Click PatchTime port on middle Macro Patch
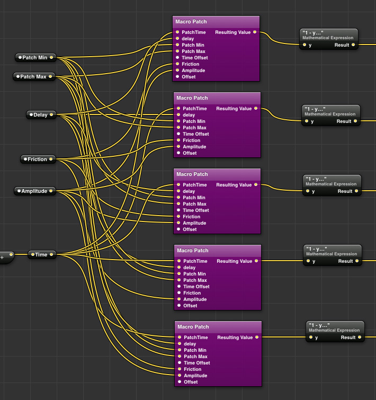 (x=178, y=185)
